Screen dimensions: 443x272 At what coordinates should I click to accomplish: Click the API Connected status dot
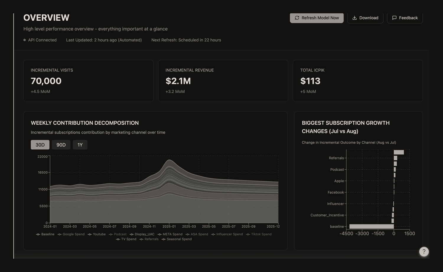(x=25, y=40)
